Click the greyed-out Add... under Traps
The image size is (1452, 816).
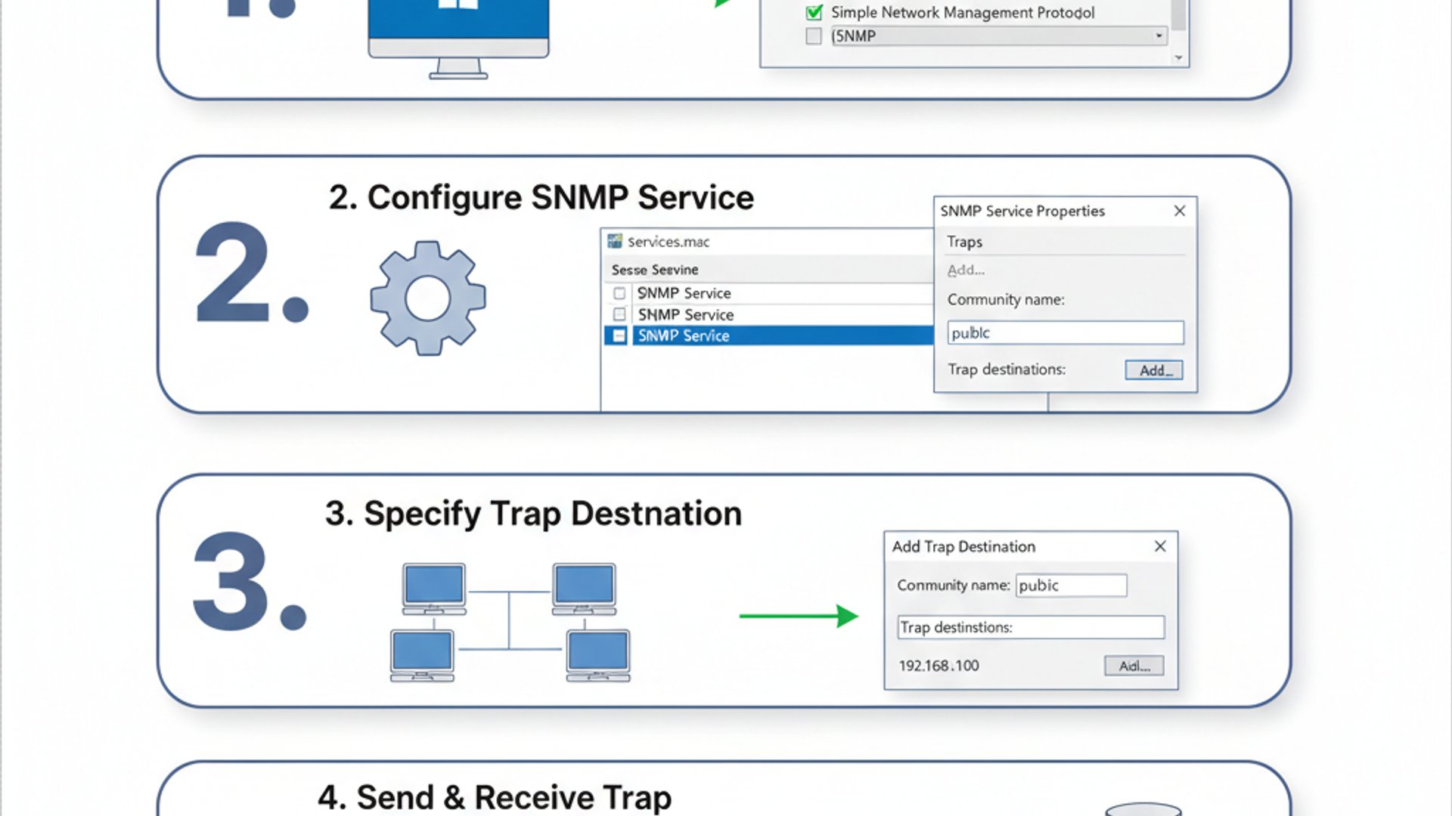point(966,270)
